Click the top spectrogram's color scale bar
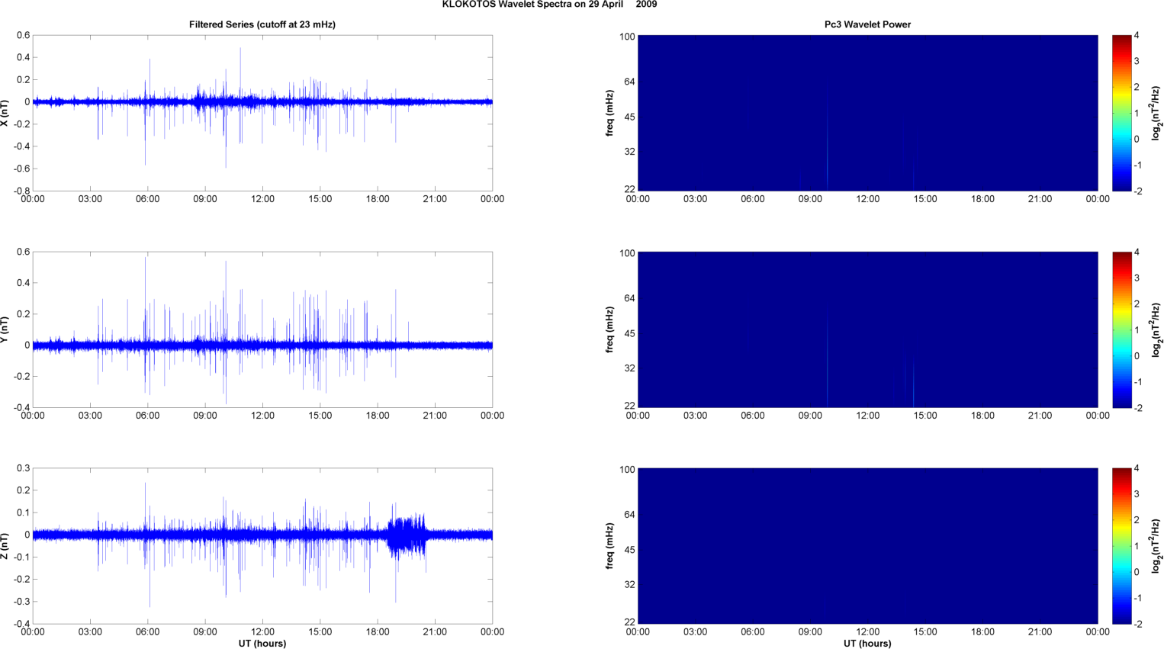The height and width of the screenshot is (649, 1164). (x=1121, y=113)
